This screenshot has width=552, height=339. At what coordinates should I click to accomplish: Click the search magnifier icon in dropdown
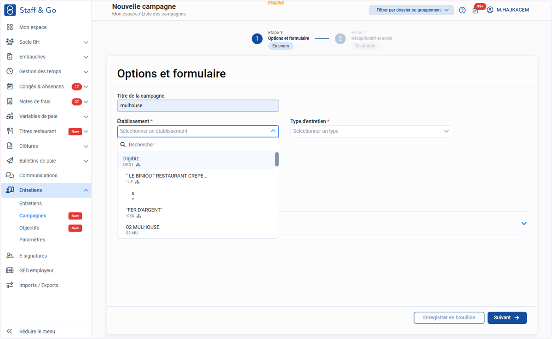123,145
